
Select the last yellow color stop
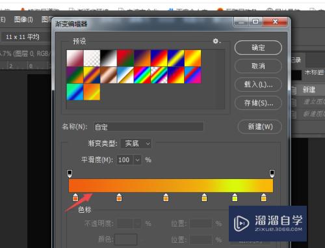tap(263, 197)
